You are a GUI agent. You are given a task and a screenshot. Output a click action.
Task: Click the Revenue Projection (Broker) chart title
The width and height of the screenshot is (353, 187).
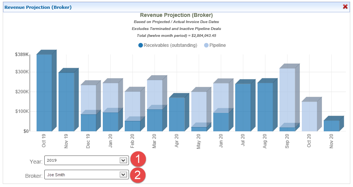click(x=176, y=15)
